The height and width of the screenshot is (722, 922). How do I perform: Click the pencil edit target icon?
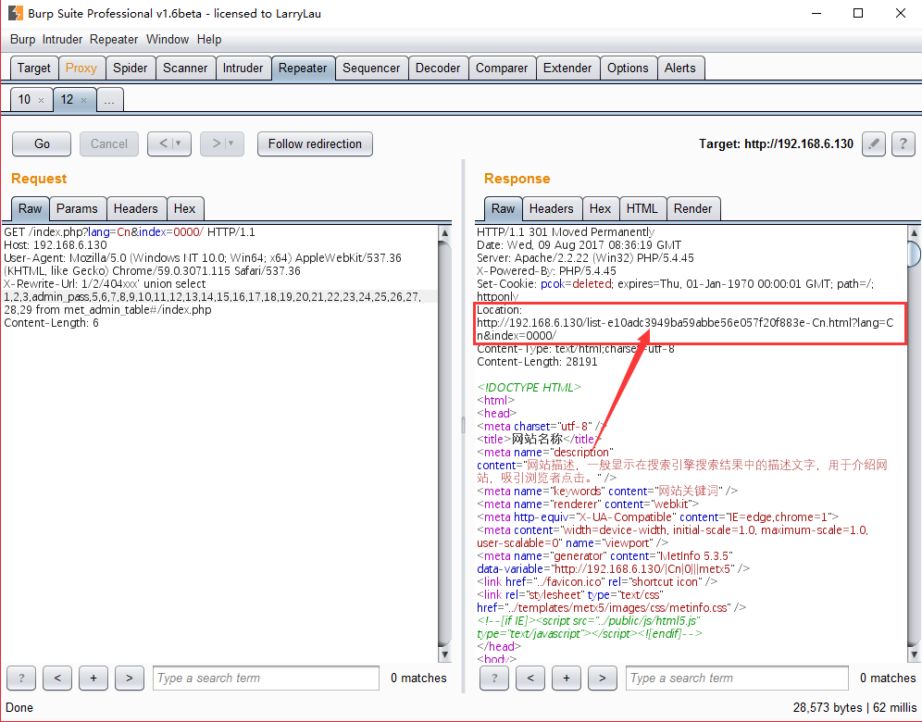pos(873,143)
